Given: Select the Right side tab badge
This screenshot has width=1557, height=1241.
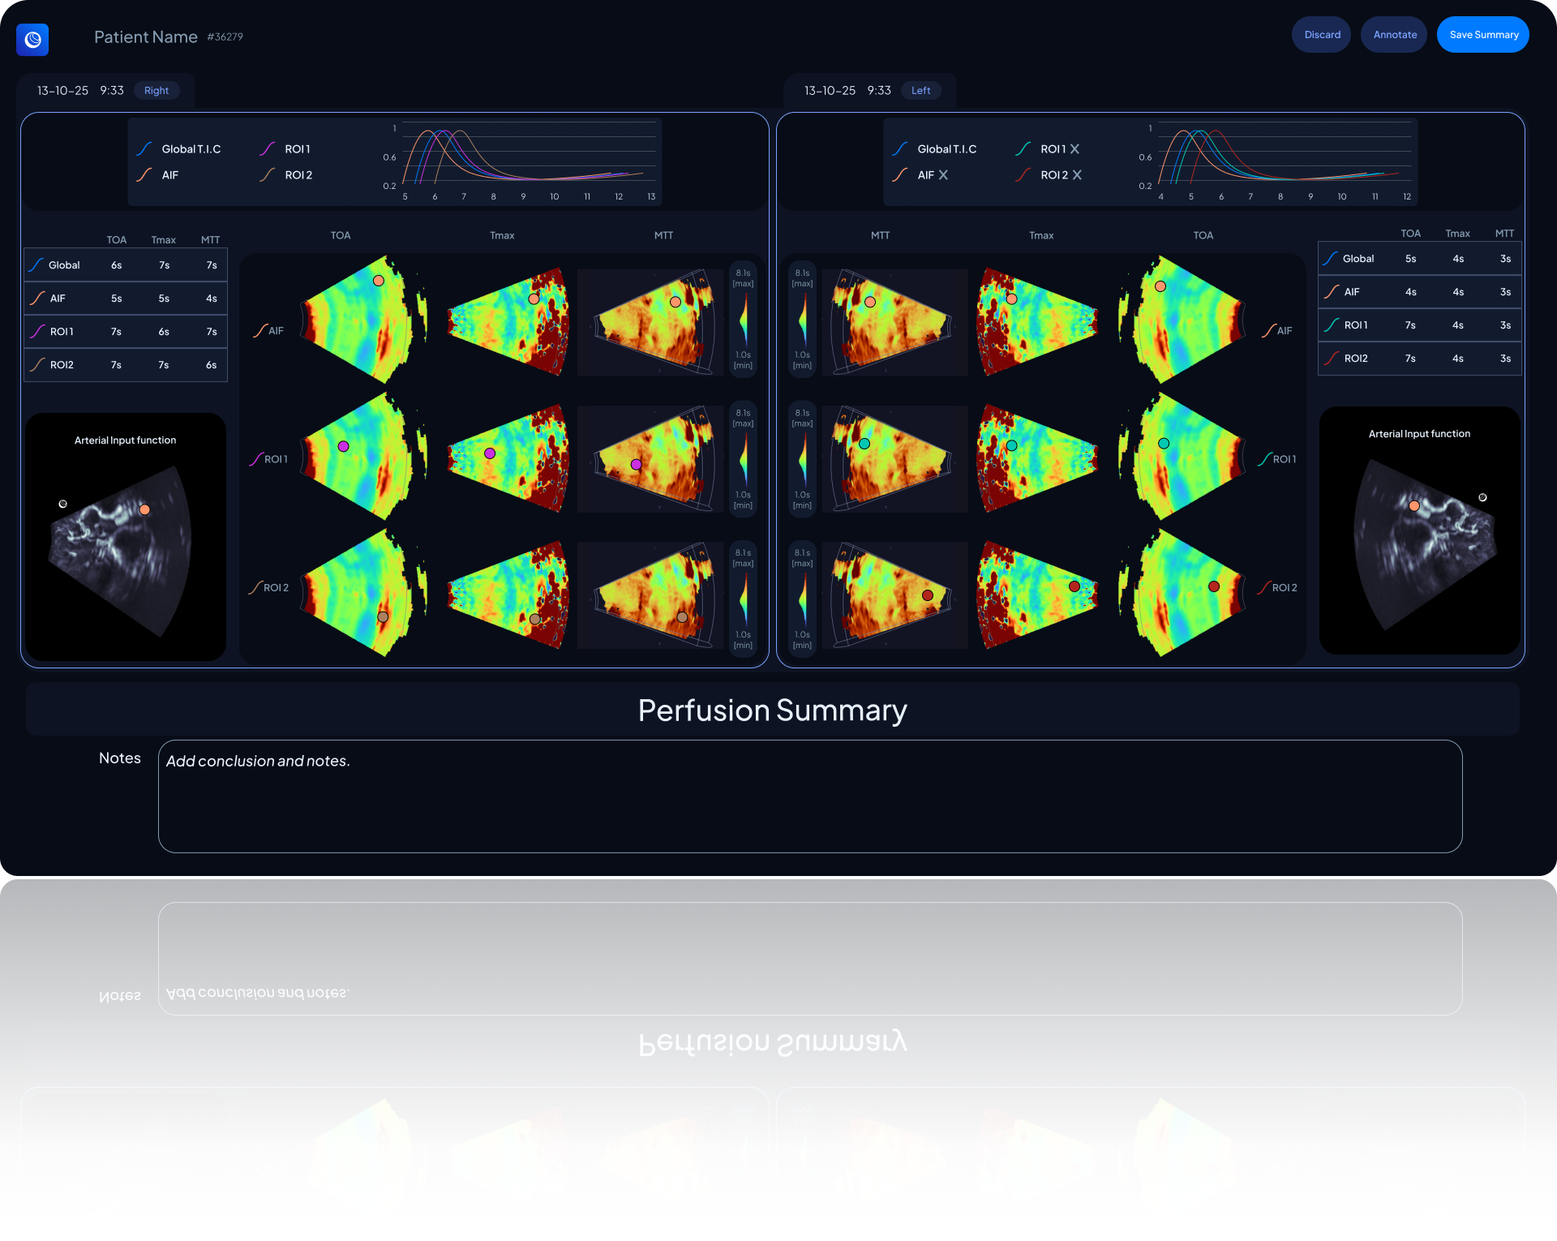Looking at the screenshot, I should [157, 91].
